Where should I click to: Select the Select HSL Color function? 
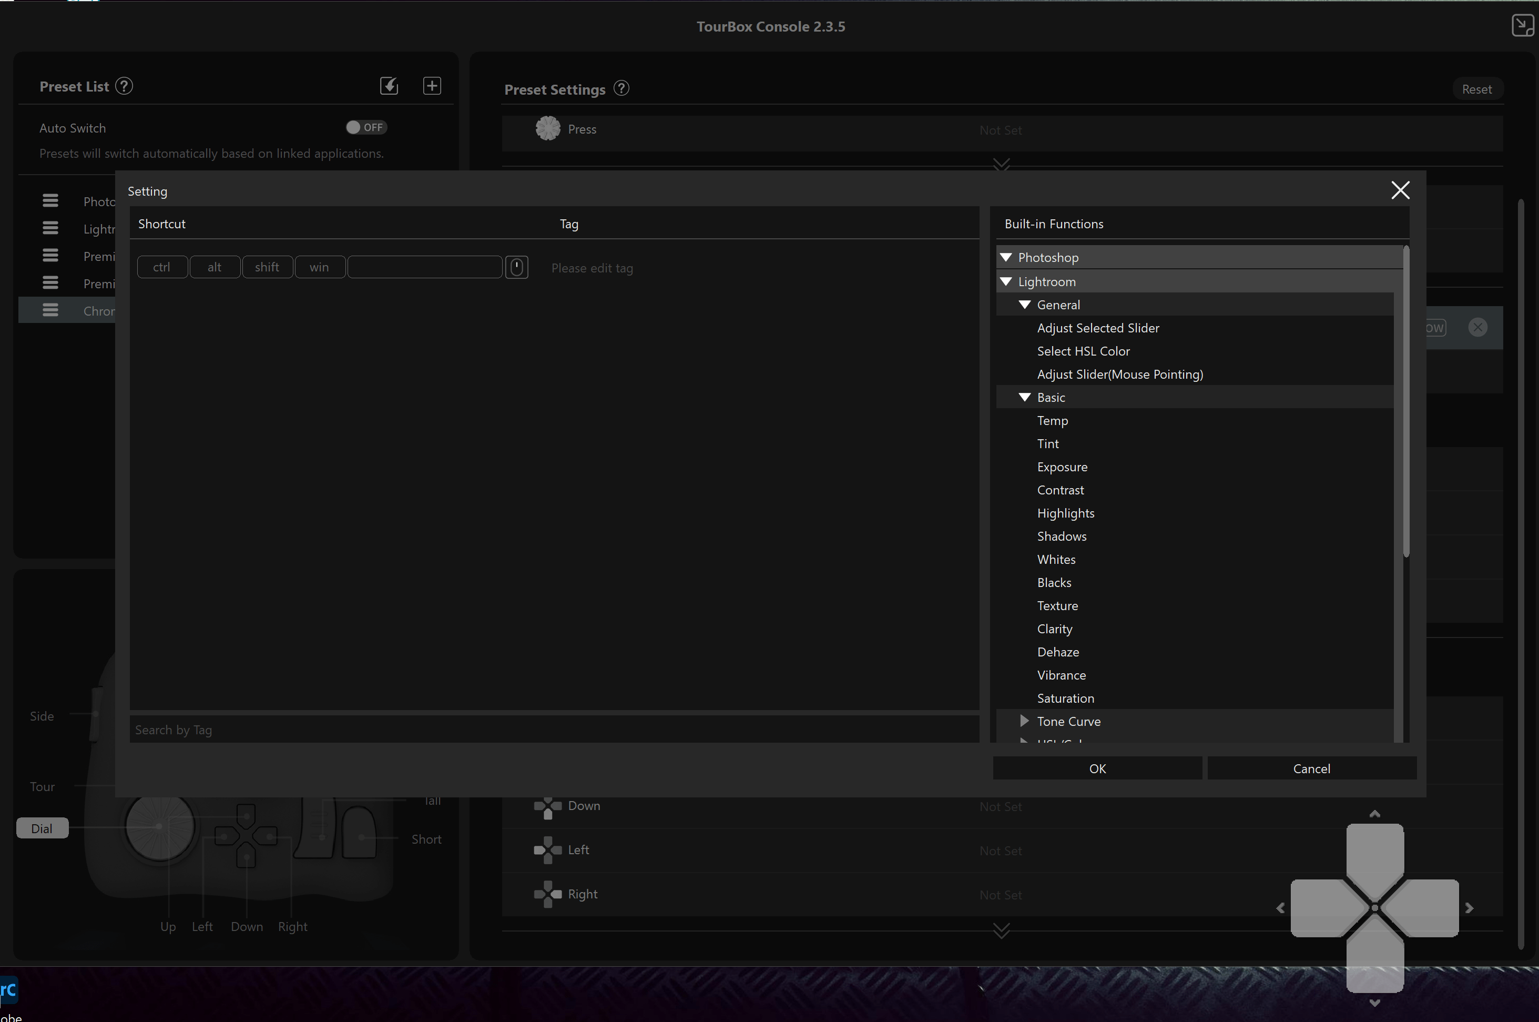coord(1083,351)
